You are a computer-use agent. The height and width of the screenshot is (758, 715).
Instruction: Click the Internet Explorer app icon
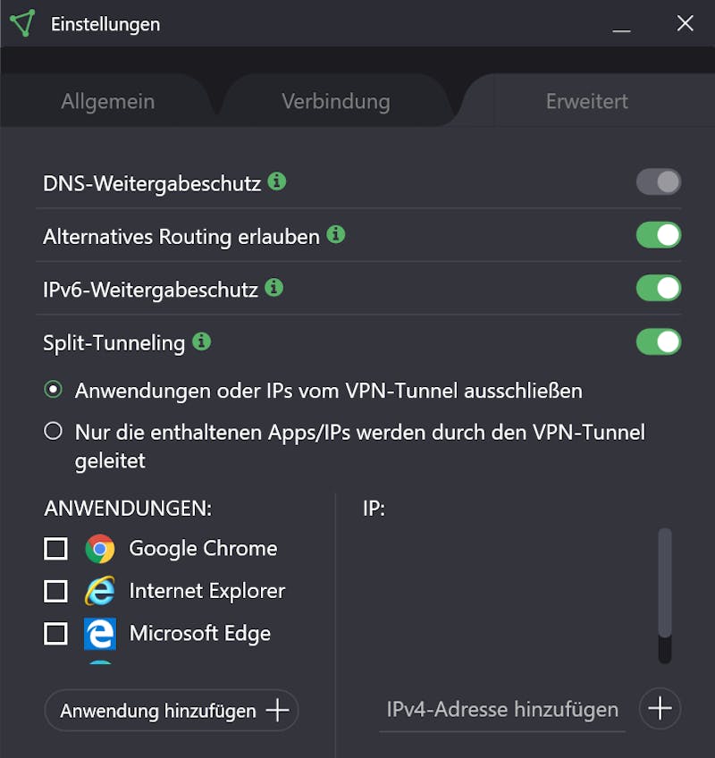[x=100, y=591]
